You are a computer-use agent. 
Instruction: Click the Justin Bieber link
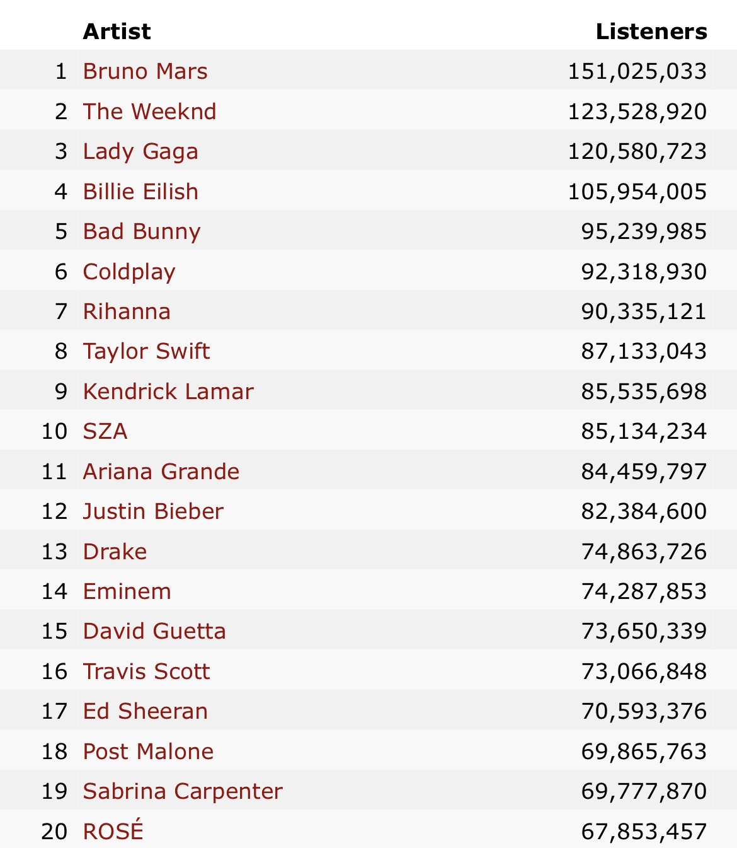153,511
